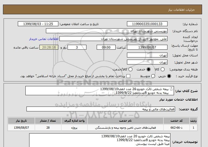Click the general need description textarea
Viewport: 208px width, 147px height.
[x=100, y=91]
